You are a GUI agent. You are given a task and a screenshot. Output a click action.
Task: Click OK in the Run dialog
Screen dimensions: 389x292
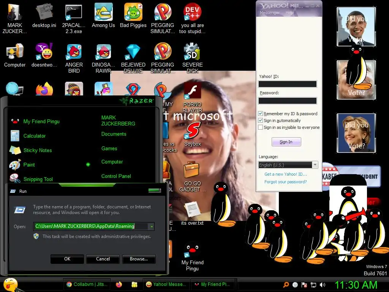point(67,259)
